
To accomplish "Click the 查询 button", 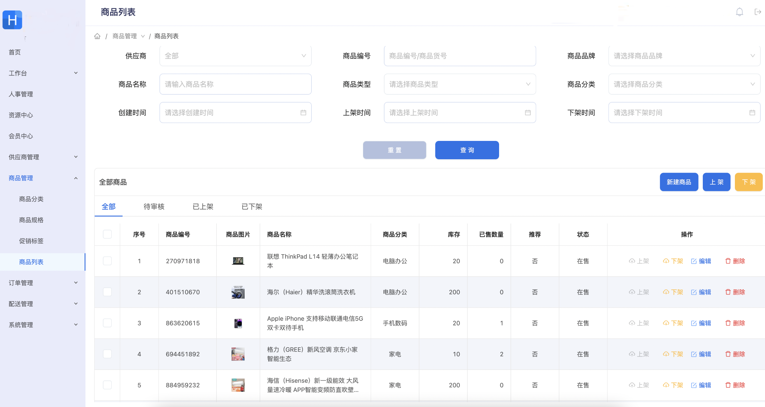I will (467, 150).
